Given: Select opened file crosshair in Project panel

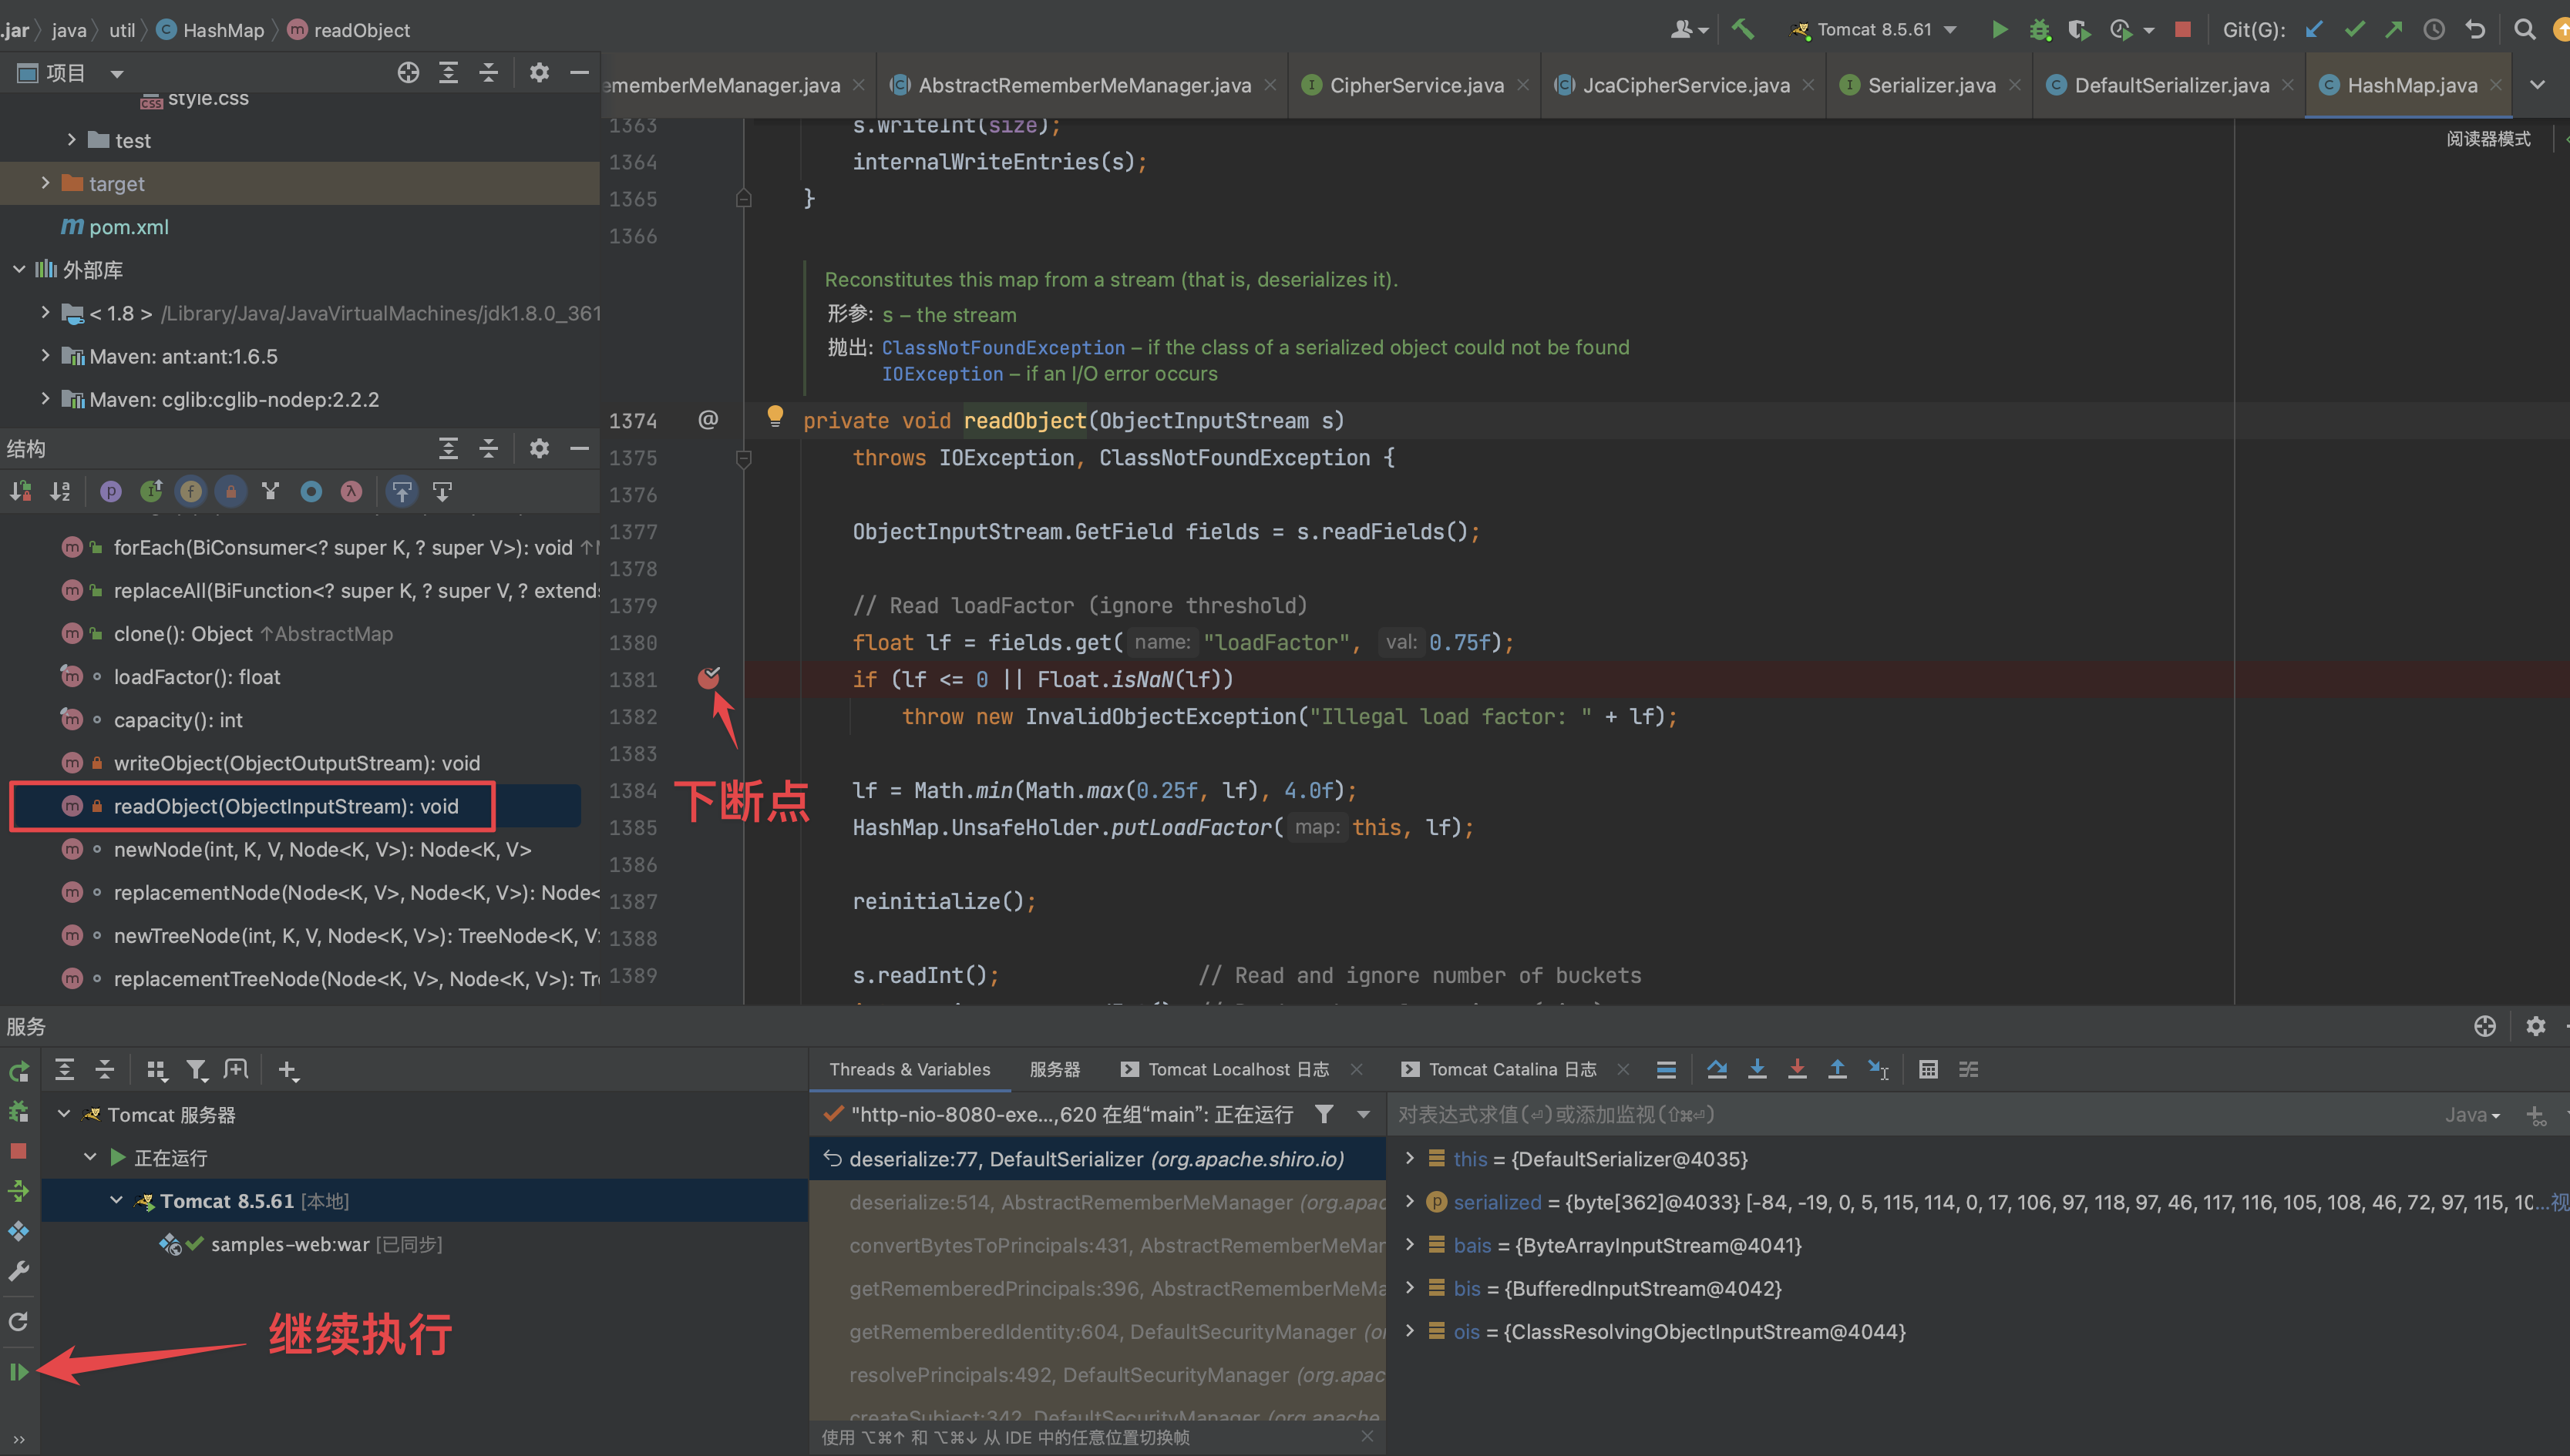Looking at the screenshot, I should 408,72.
